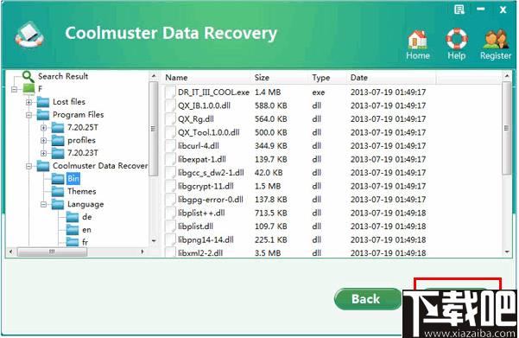519x338 pixels.
Task: Click the Back button
Action: pos(367,299)
